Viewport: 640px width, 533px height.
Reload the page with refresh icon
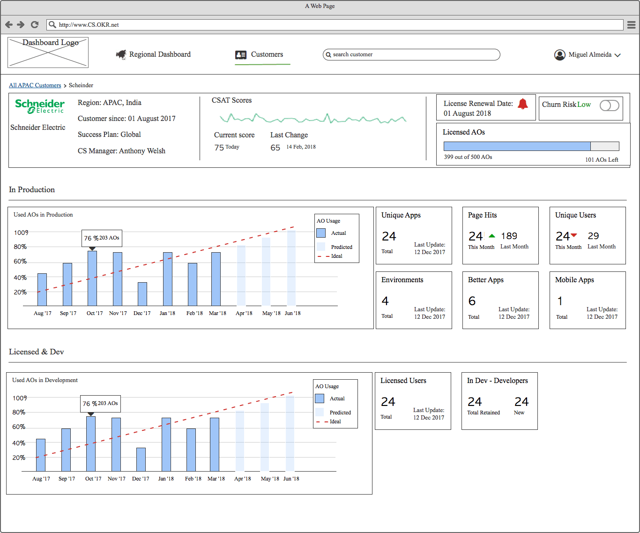(34, 24)
